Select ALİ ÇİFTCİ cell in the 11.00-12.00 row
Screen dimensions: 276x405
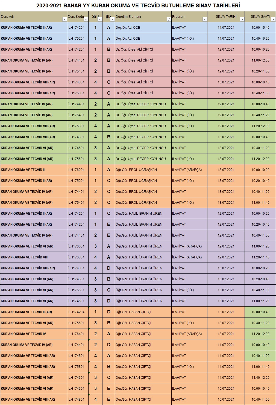click(143, 60)
